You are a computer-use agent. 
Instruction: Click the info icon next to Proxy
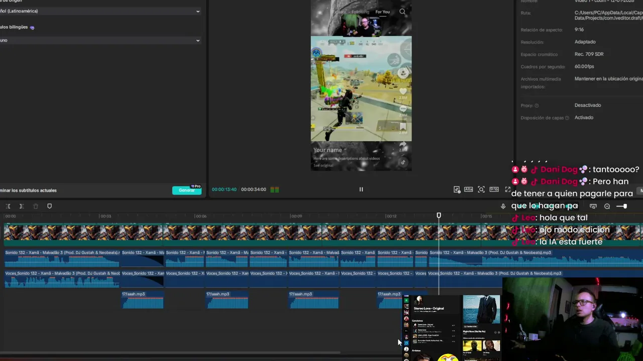click(537, 106)
